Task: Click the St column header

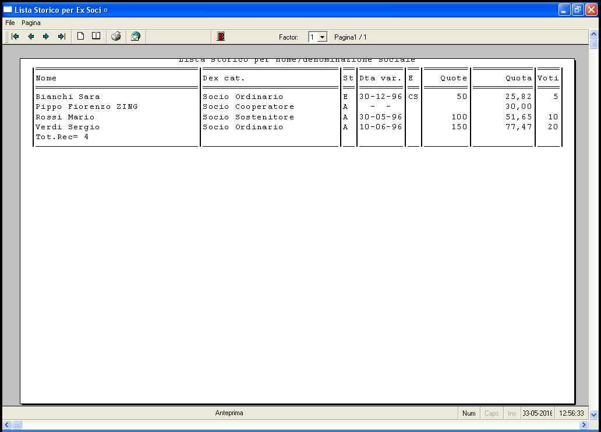Action: (x=348, y=78)
